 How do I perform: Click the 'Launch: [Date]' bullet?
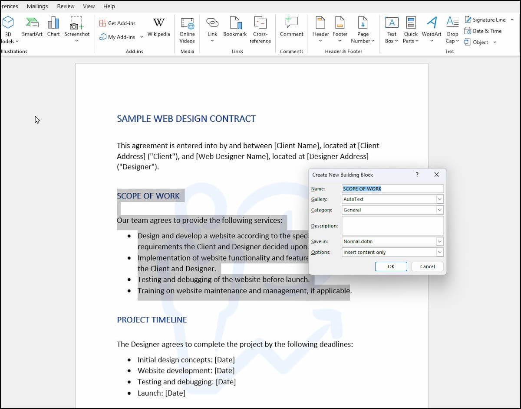(x=162, y=393)
